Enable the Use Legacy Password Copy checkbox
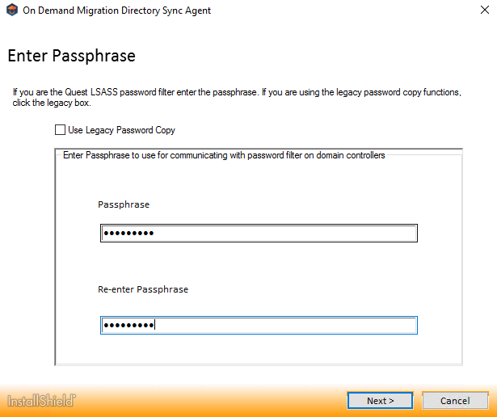This screenshot has height=417, width=497. (x=60, y=130)
